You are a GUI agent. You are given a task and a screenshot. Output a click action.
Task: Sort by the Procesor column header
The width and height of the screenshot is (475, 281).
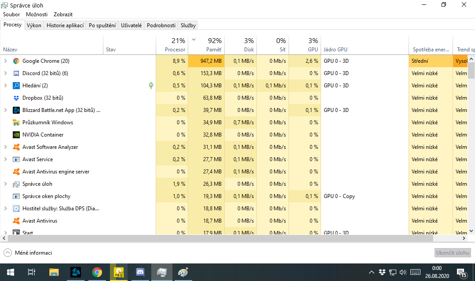[x=172, y=45]
